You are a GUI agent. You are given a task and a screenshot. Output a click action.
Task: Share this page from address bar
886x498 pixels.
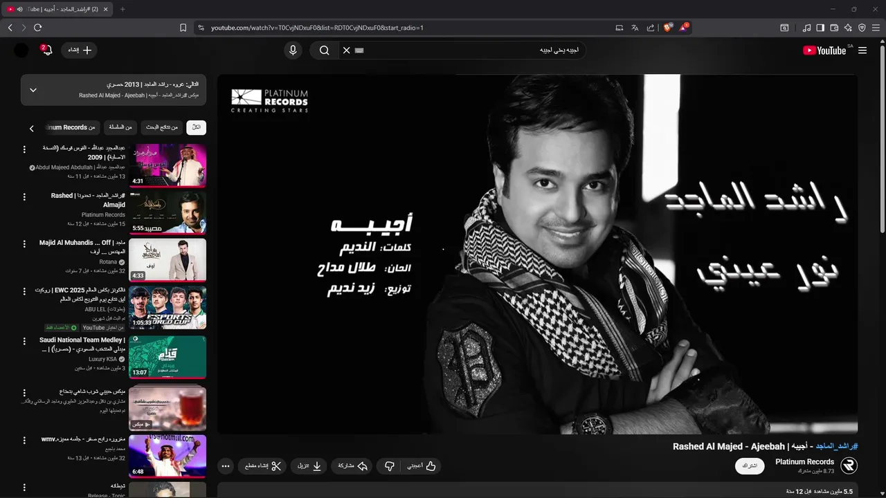click(651, 28)
